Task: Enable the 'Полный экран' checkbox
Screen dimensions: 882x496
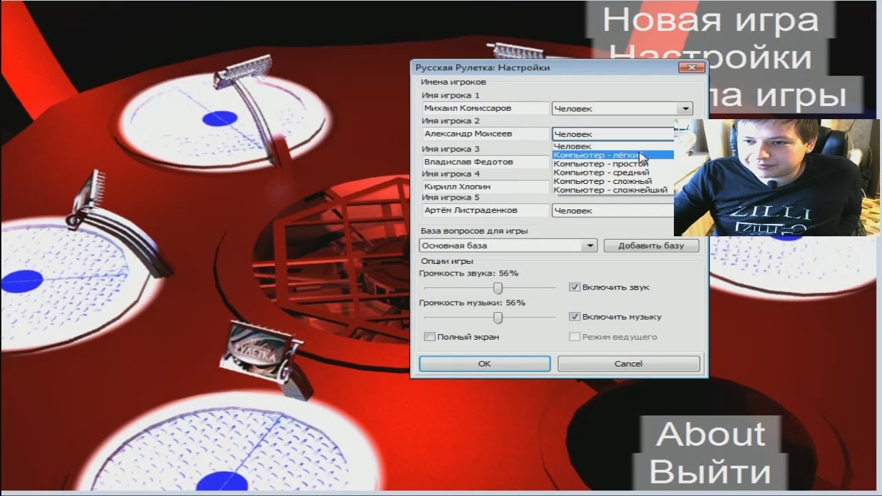Action: [x=430, y=337]
